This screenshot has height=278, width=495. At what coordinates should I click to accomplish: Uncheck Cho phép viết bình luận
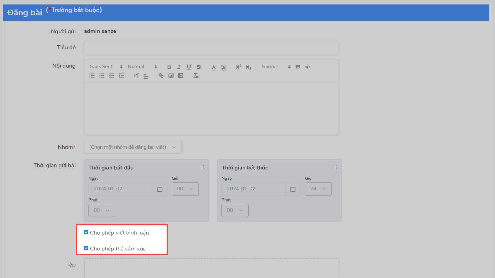tap(86, 232)
